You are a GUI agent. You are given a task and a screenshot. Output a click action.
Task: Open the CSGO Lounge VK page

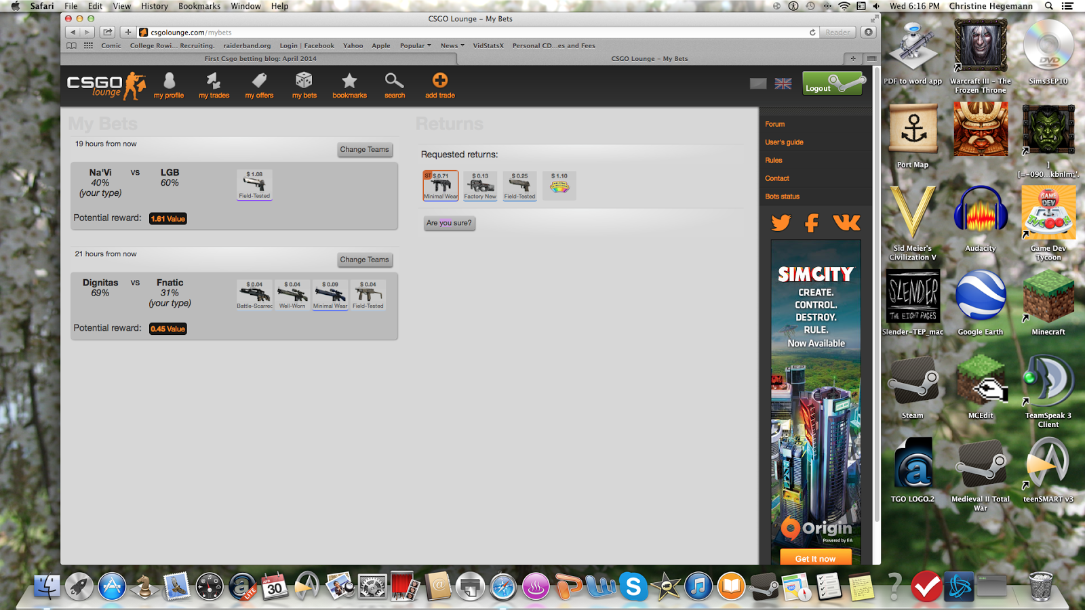(846, 222)
